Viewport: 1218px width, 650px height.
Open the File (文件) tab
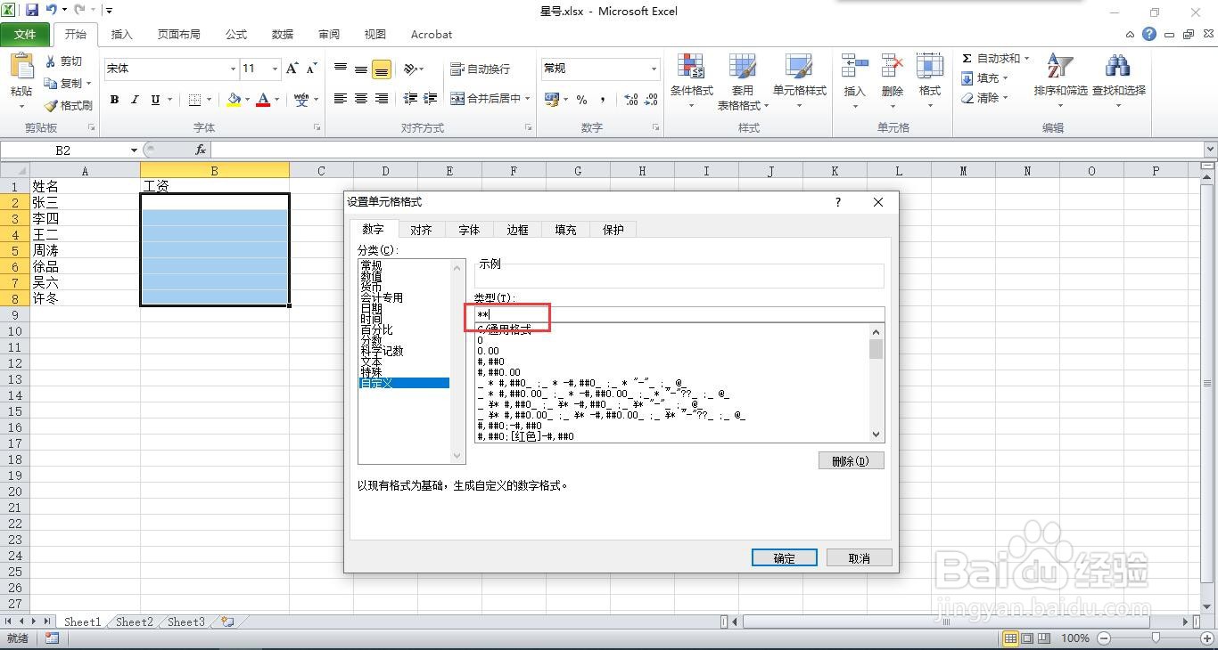pyautogui.click(x=25, y=35)
